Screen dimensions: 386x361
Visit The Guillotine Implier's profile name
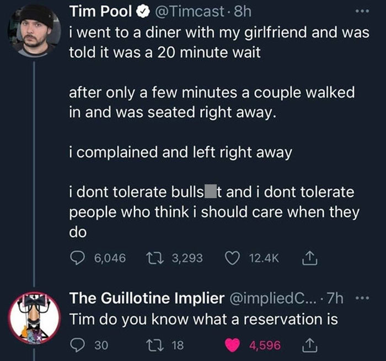[146, 298]
